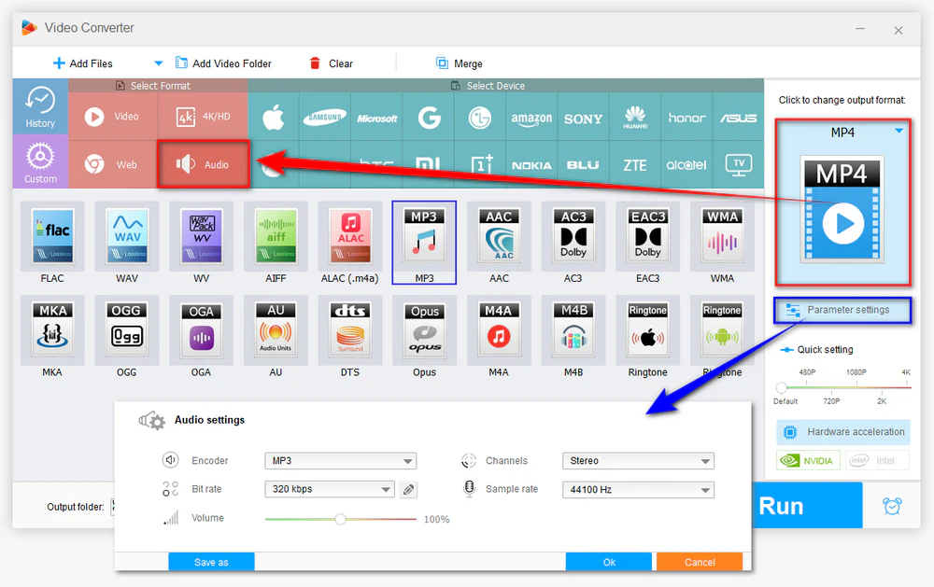Click the Quick setting resolution slider handle
Screen dimensions: 934x587
click(x=782, y=387)
